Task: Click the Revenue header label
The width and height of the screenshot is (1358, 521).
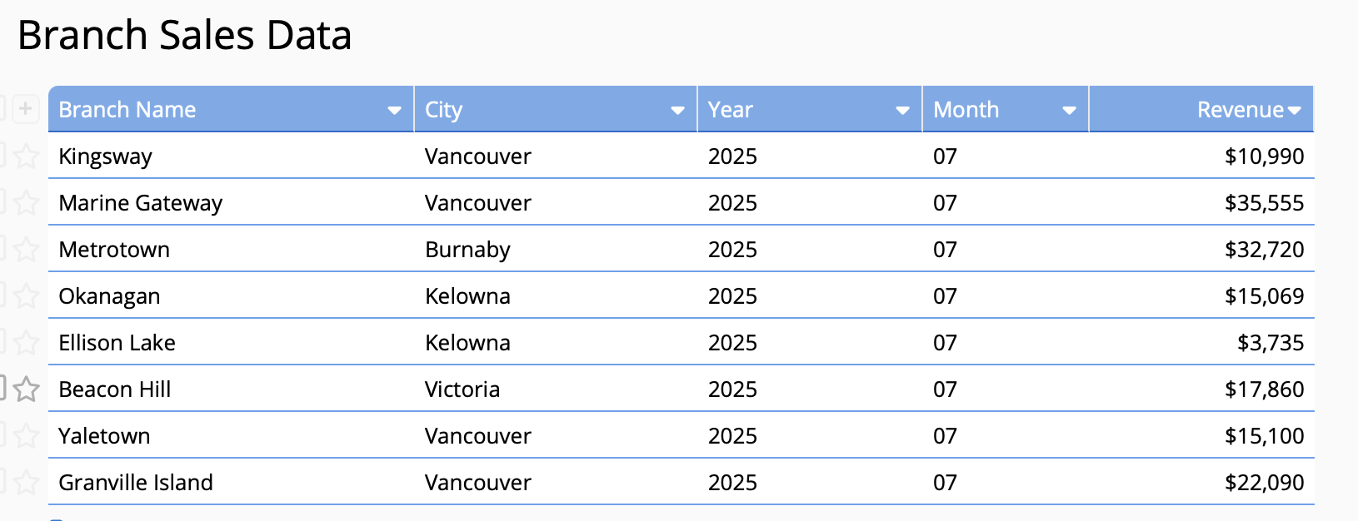Action: click(x=1241, y=110)
